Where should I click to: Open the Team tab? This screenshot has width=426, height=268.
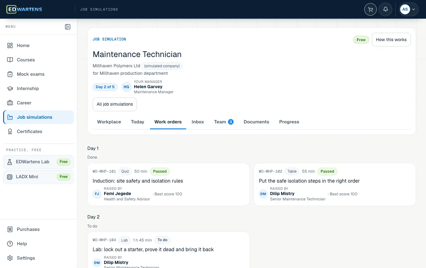pyautogui.click(x=224, y=122)
